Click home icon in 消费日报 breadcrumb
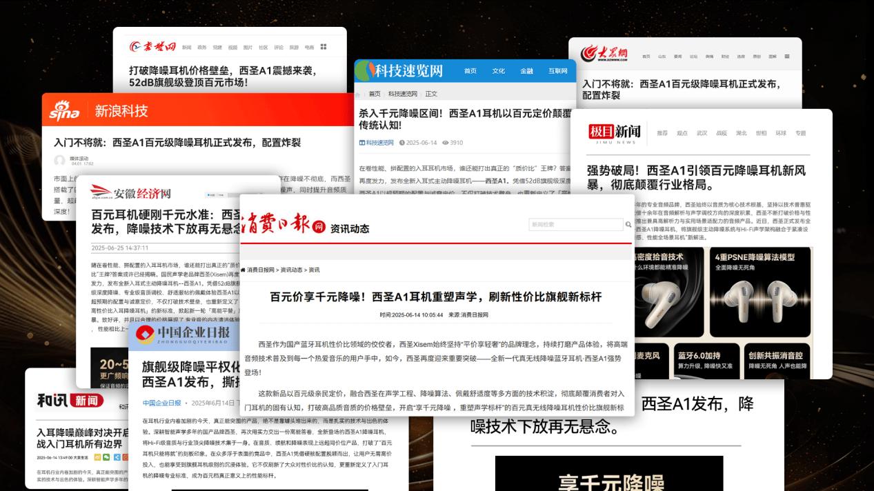Viewport: 874px width, 491px height. point(243,270)
